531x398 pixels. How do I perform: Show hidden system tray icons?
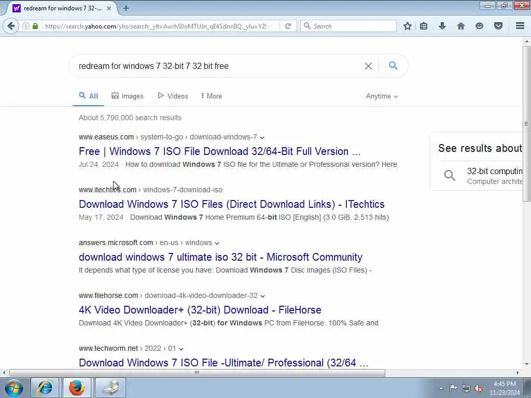pyautogui.click(x=441, y=388)
